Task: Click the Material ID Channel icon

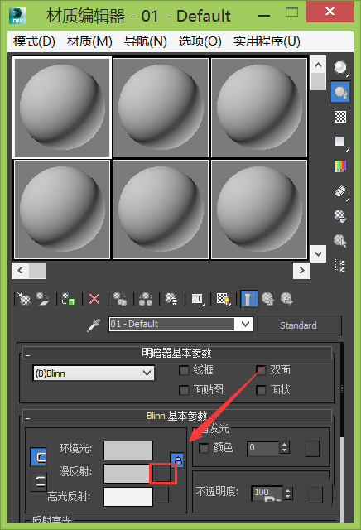Action: (198, 299)
